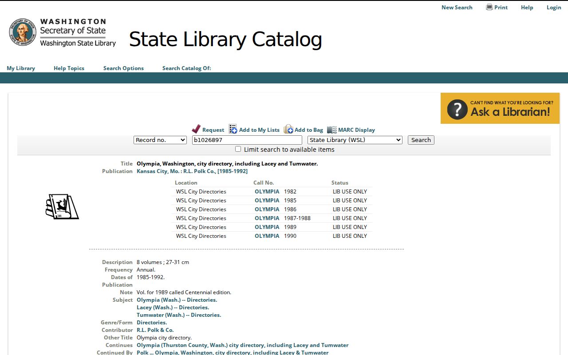Viewport: 568px width, 355px height.
Task: Open the Search Options menu
Action: pos(123,68)
